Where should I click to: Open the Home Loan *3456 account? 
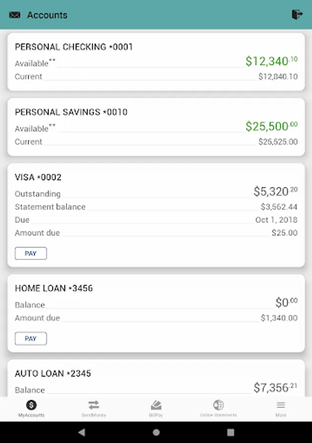point(54,288)
